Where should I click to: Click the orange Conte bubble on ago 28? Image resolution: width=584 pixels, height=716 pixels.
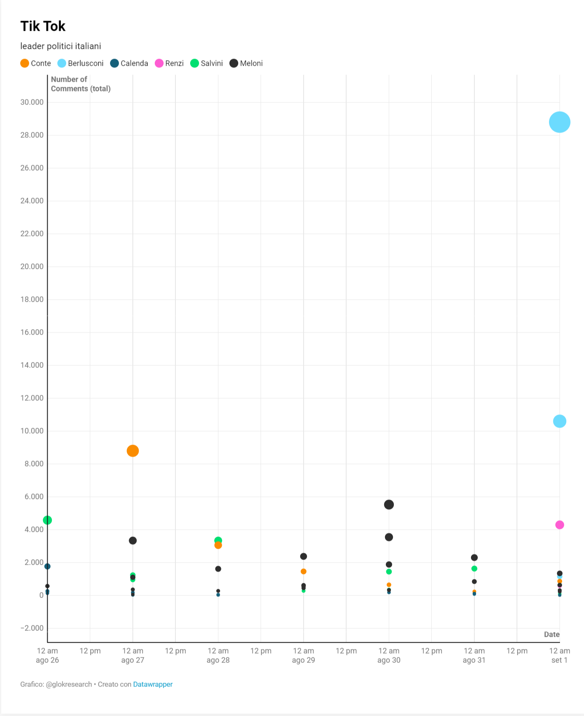click(x=218, y=545)
